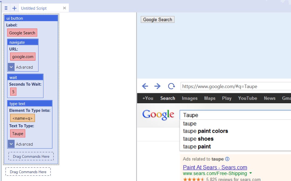Expand Advanced options in the navigate command

pos(11,67)
